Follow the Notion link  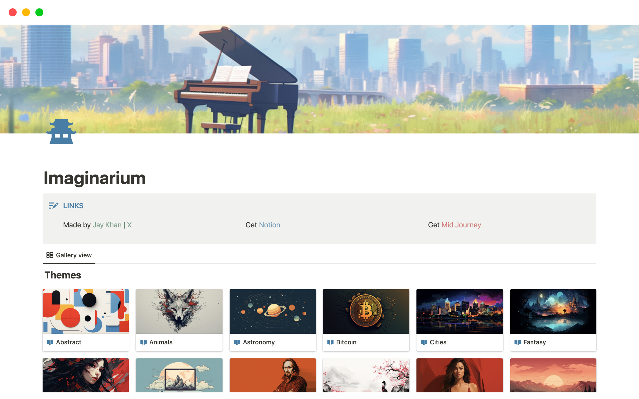269,225
